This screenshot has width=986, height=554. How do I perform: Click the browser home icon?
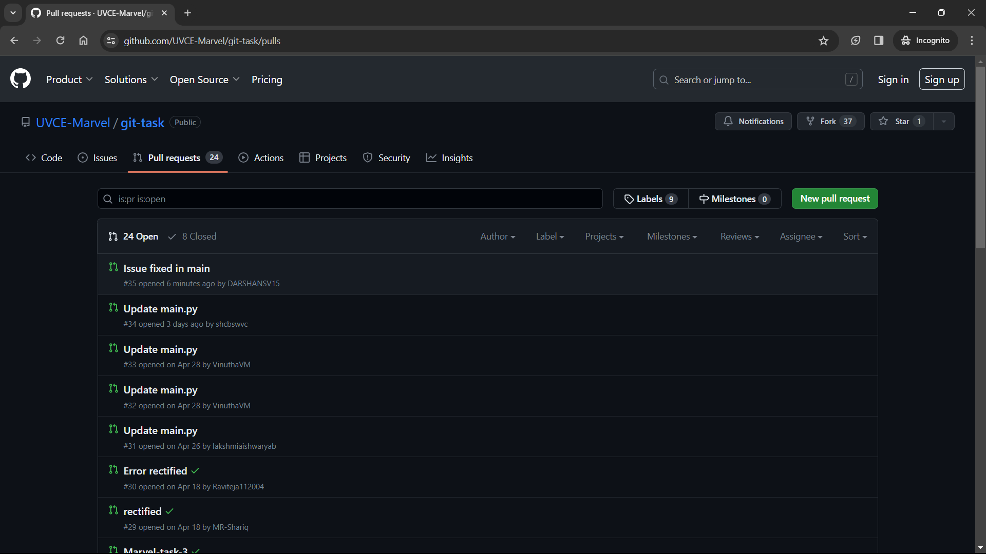coord(83,41)
